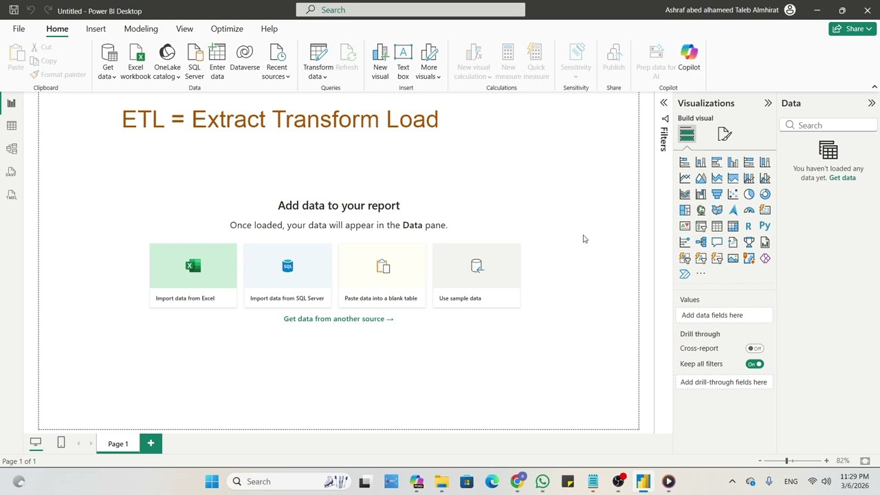Click Import data from SQL Server card
This screenshot has width=880, height=495.
[287, 274]
